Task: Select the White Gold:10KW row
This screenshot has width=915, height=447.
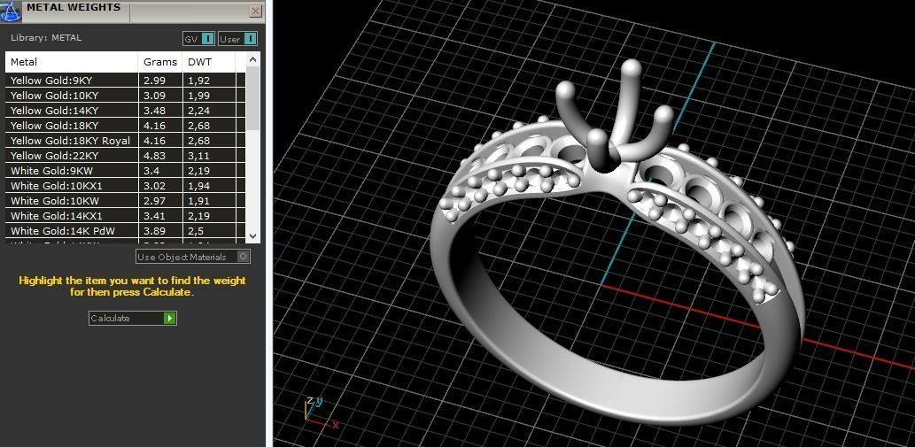Action: click(126, 201)
